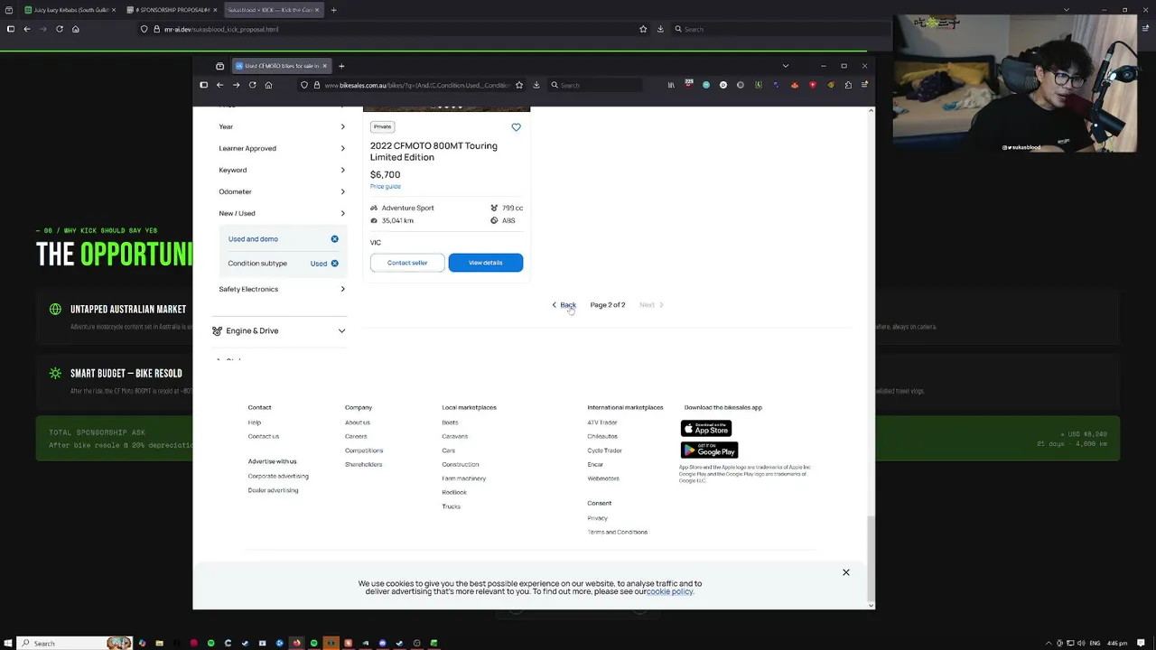
Task: Open new tab in background browser window
Action: click(333, 10)
